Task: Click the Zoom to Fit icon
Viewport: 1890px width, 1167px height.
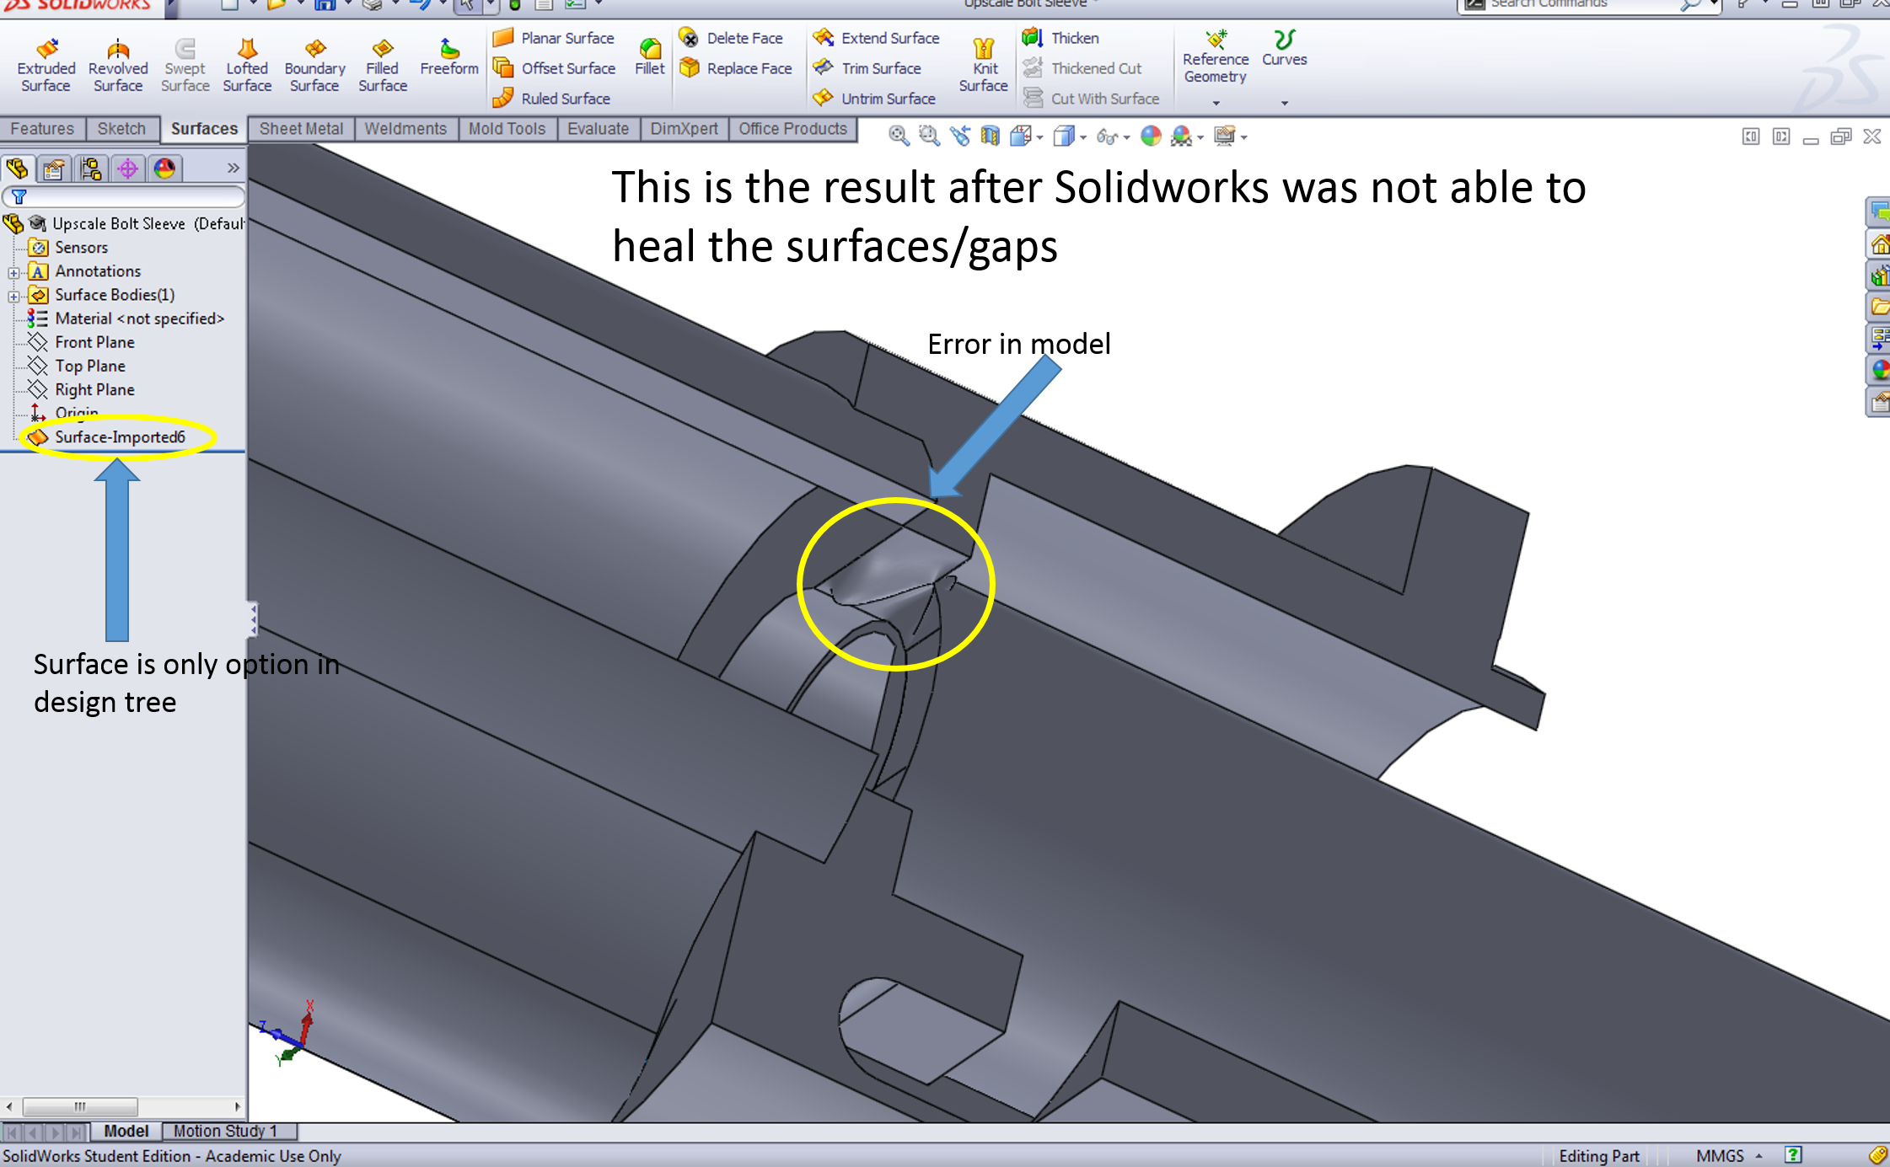Action: (x=899, y=136)
